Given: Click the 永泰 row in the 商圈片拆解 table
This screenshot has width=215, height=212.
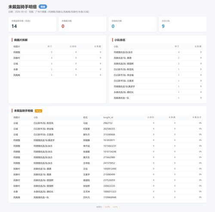Looking at the screenshot, I should [57, 69].
